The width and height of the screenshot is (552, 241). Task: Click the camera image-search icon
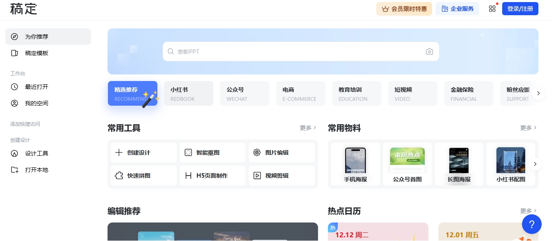point(429,51)
